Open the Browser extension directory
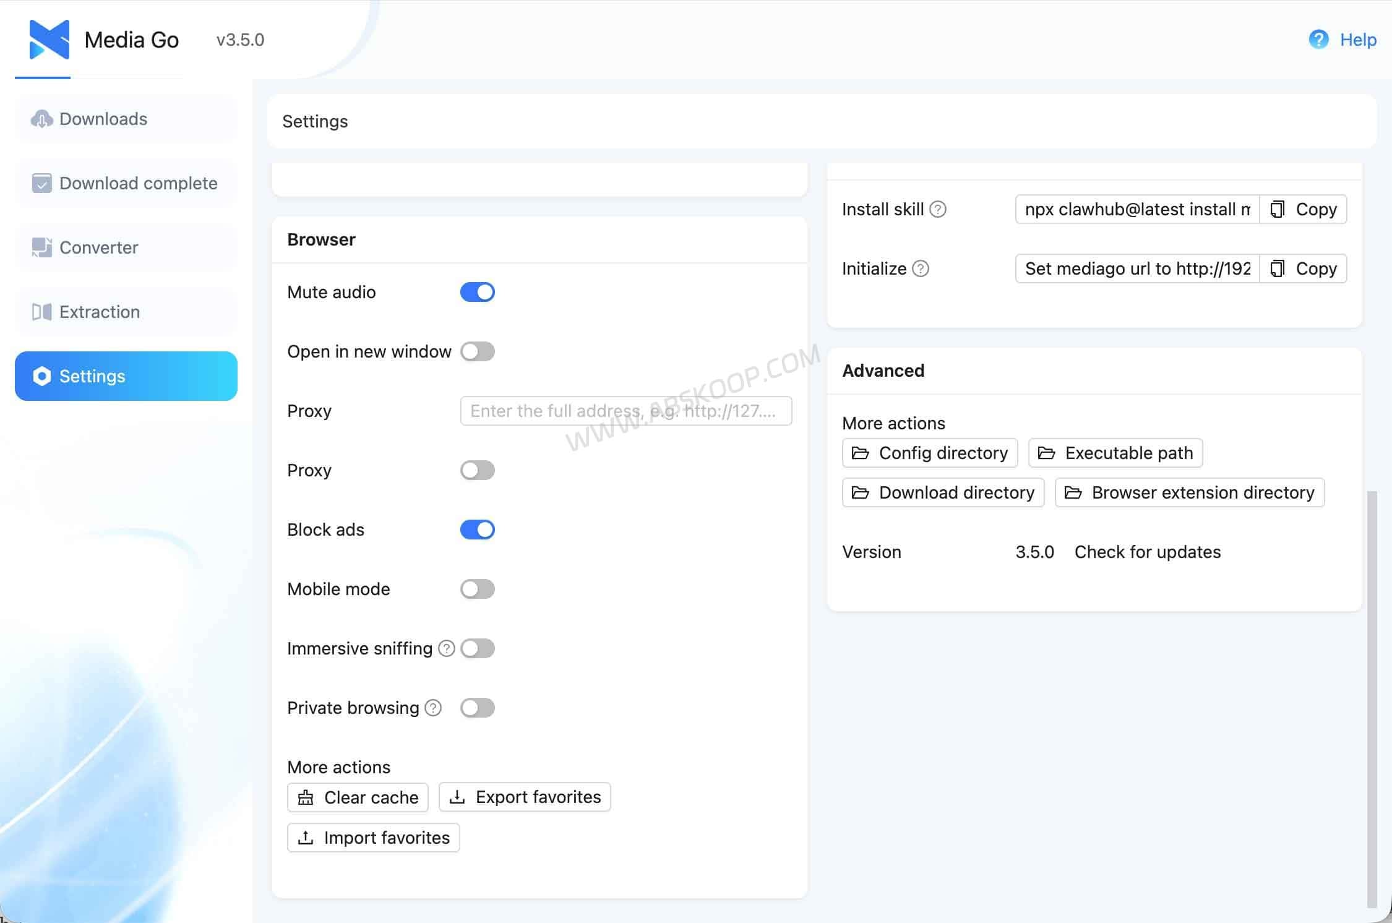1392x923 pixels. [x=1190, y=492]
